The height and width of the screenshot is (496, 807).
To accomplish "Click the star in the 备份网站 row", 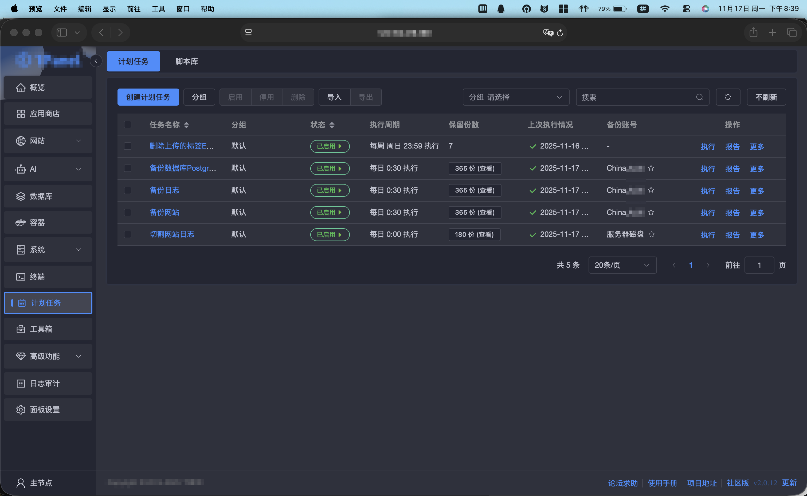I will coord(651,212).
